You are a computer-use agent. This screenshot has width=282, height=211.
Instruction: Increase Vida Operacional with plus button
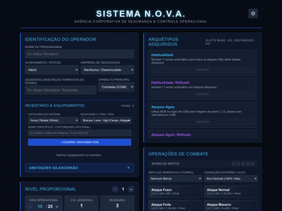tap(57, 206)
